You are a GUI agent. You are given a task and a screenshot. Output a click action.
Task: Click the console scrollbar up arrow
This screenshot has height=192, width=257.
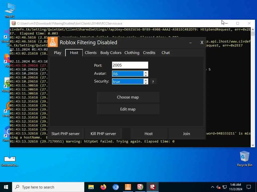[x=253, y=29]
